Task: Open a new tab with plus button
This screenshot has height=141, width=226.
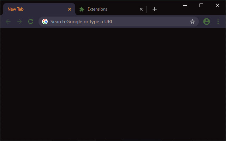Action: 155,9
